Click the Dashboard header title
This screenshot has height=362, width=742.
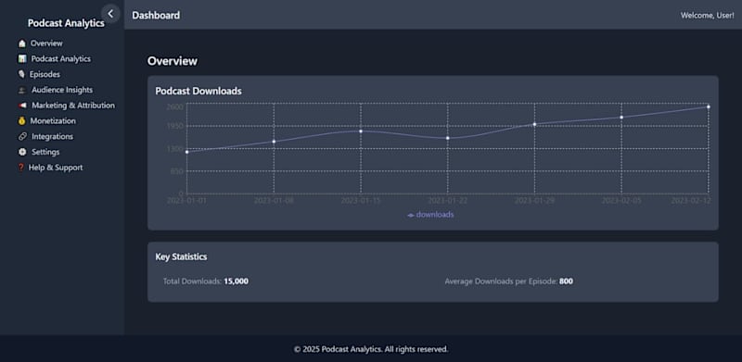tap(156, 16)
